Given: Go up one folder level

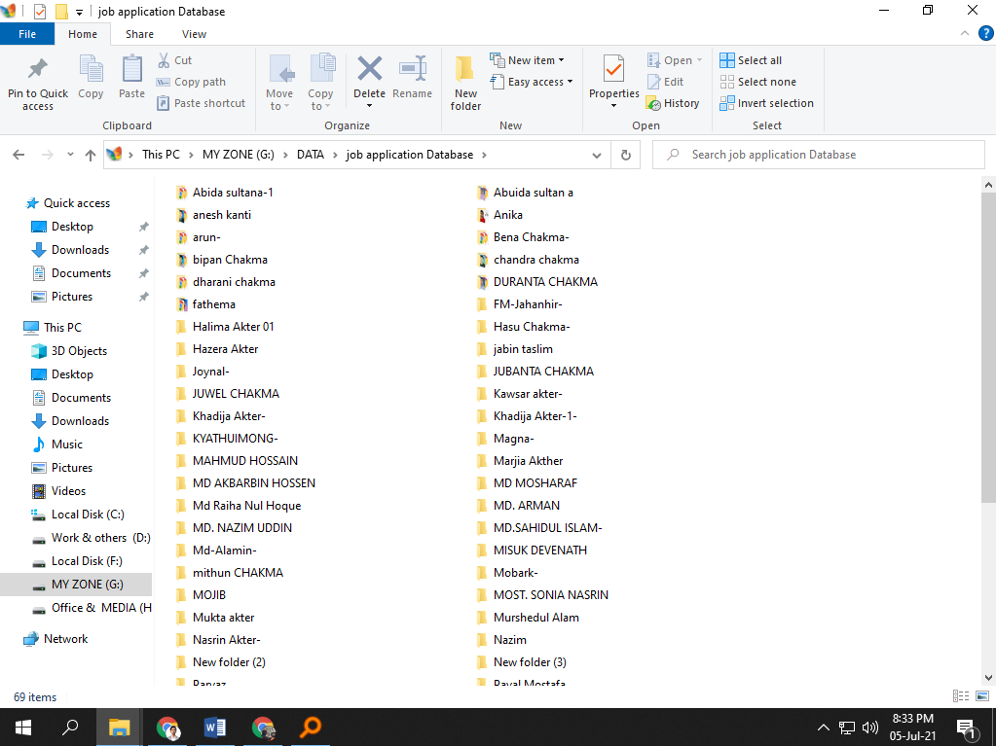Looking at the screenshot, I should coord(91,154).
